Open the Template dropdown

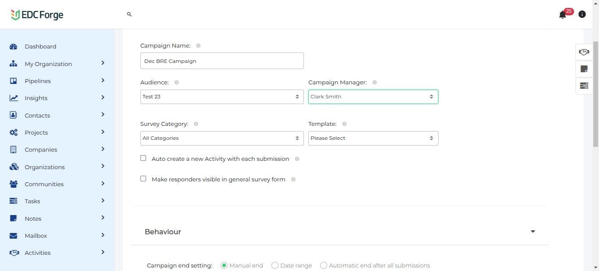373,138
